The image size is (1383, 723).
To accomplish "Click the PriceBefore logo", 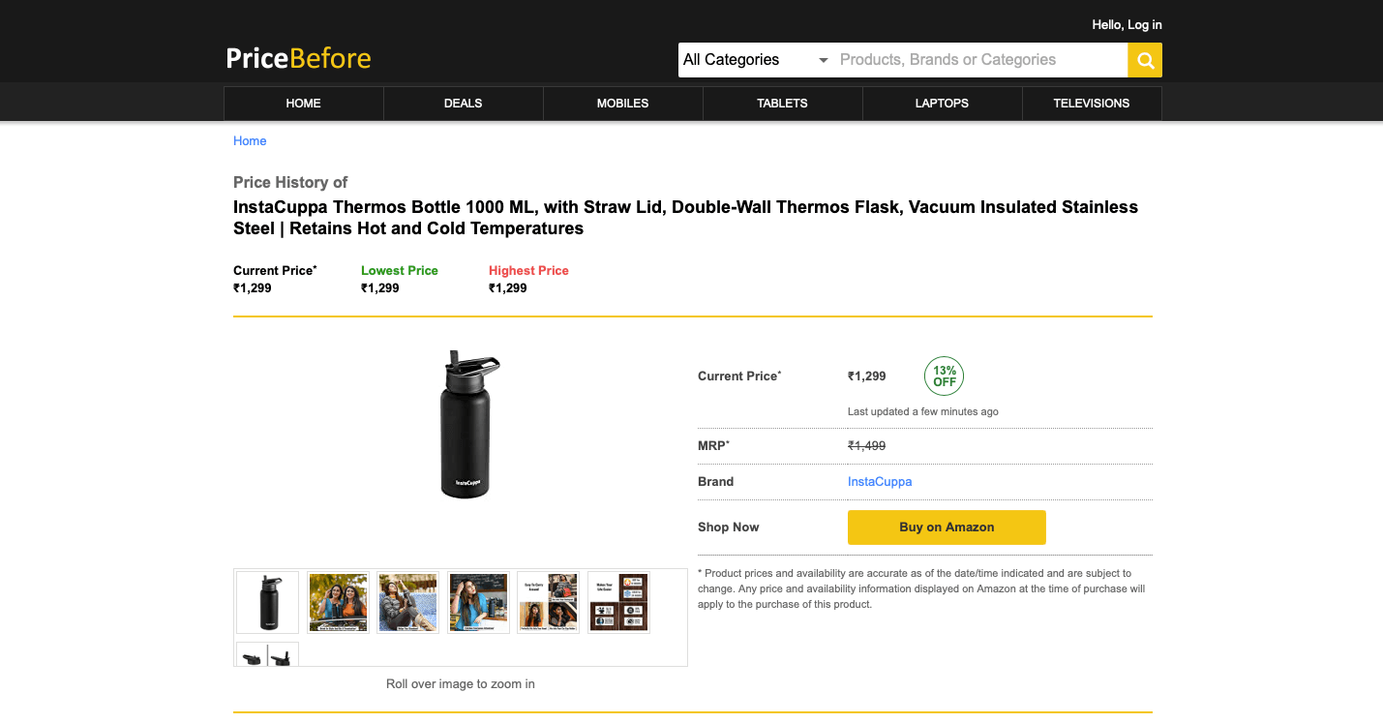I will 296,58.
